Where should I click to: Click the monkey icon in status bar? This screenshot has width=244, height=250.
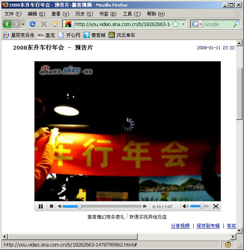[228, 244]
